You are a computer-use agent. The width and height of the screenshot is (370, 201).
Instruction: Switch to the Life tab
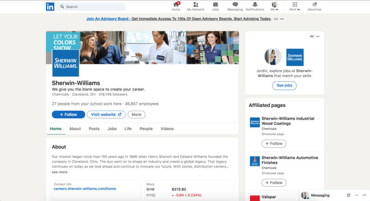coord(128,128)
